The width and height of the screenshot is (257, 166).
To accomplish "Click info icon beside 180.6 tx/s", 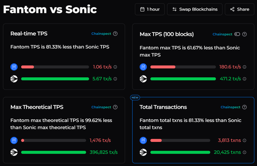I will point(245,67).
